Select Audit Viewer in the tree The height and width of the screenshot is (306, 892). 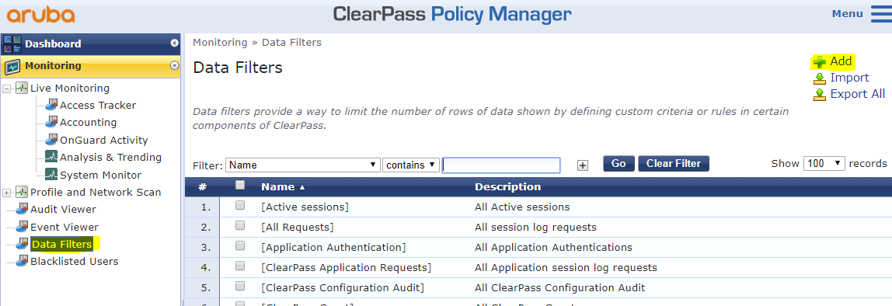click(x=63, y=210)
